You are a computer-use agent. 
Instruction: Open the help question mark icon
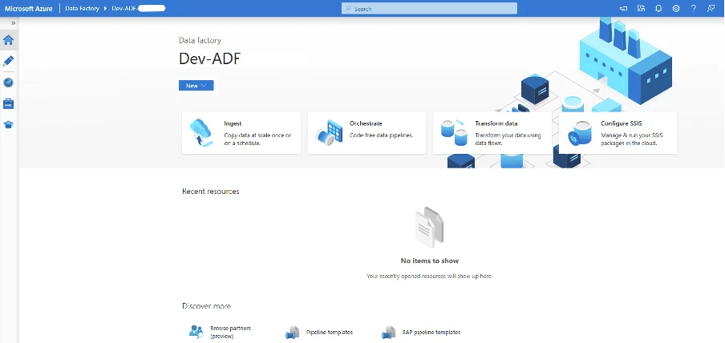(694, 8)
